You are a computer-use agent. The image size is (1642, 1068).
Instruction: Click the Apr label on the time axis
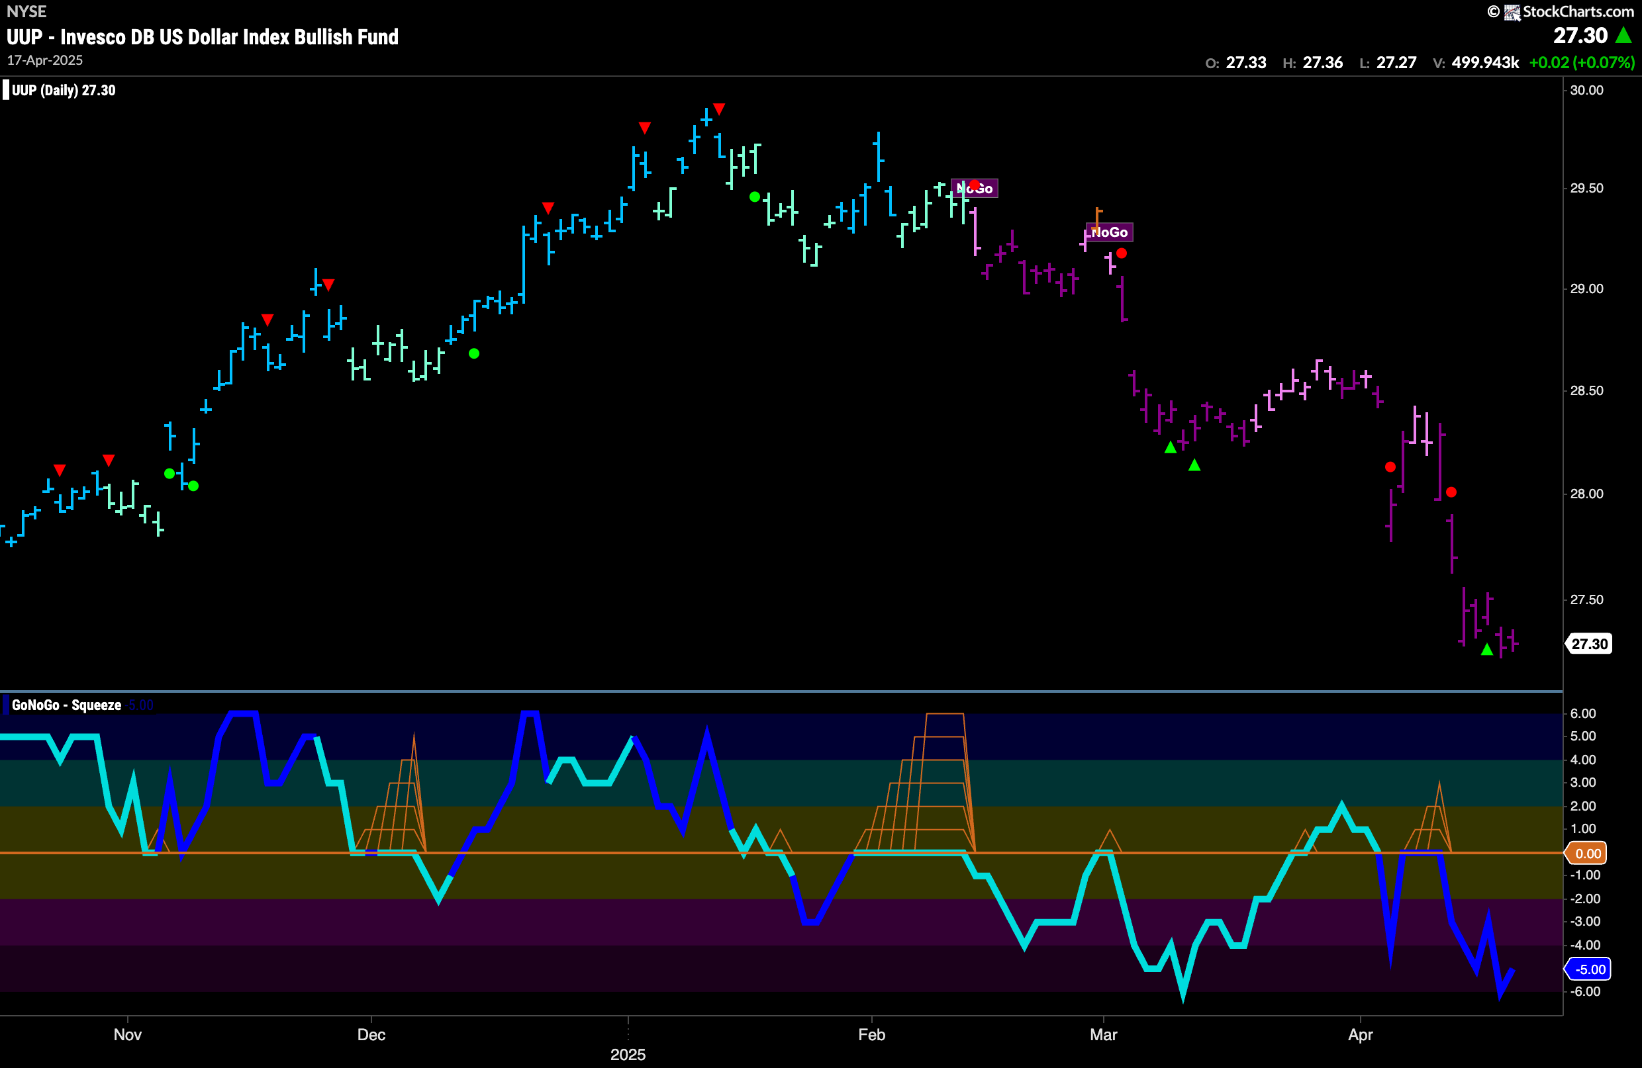pos(1361,1035)
